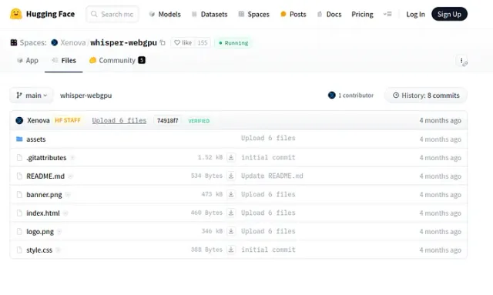493x295 pixels.
Task: Click Upload 6 files message for banner.png
Action: click(268, 194)
